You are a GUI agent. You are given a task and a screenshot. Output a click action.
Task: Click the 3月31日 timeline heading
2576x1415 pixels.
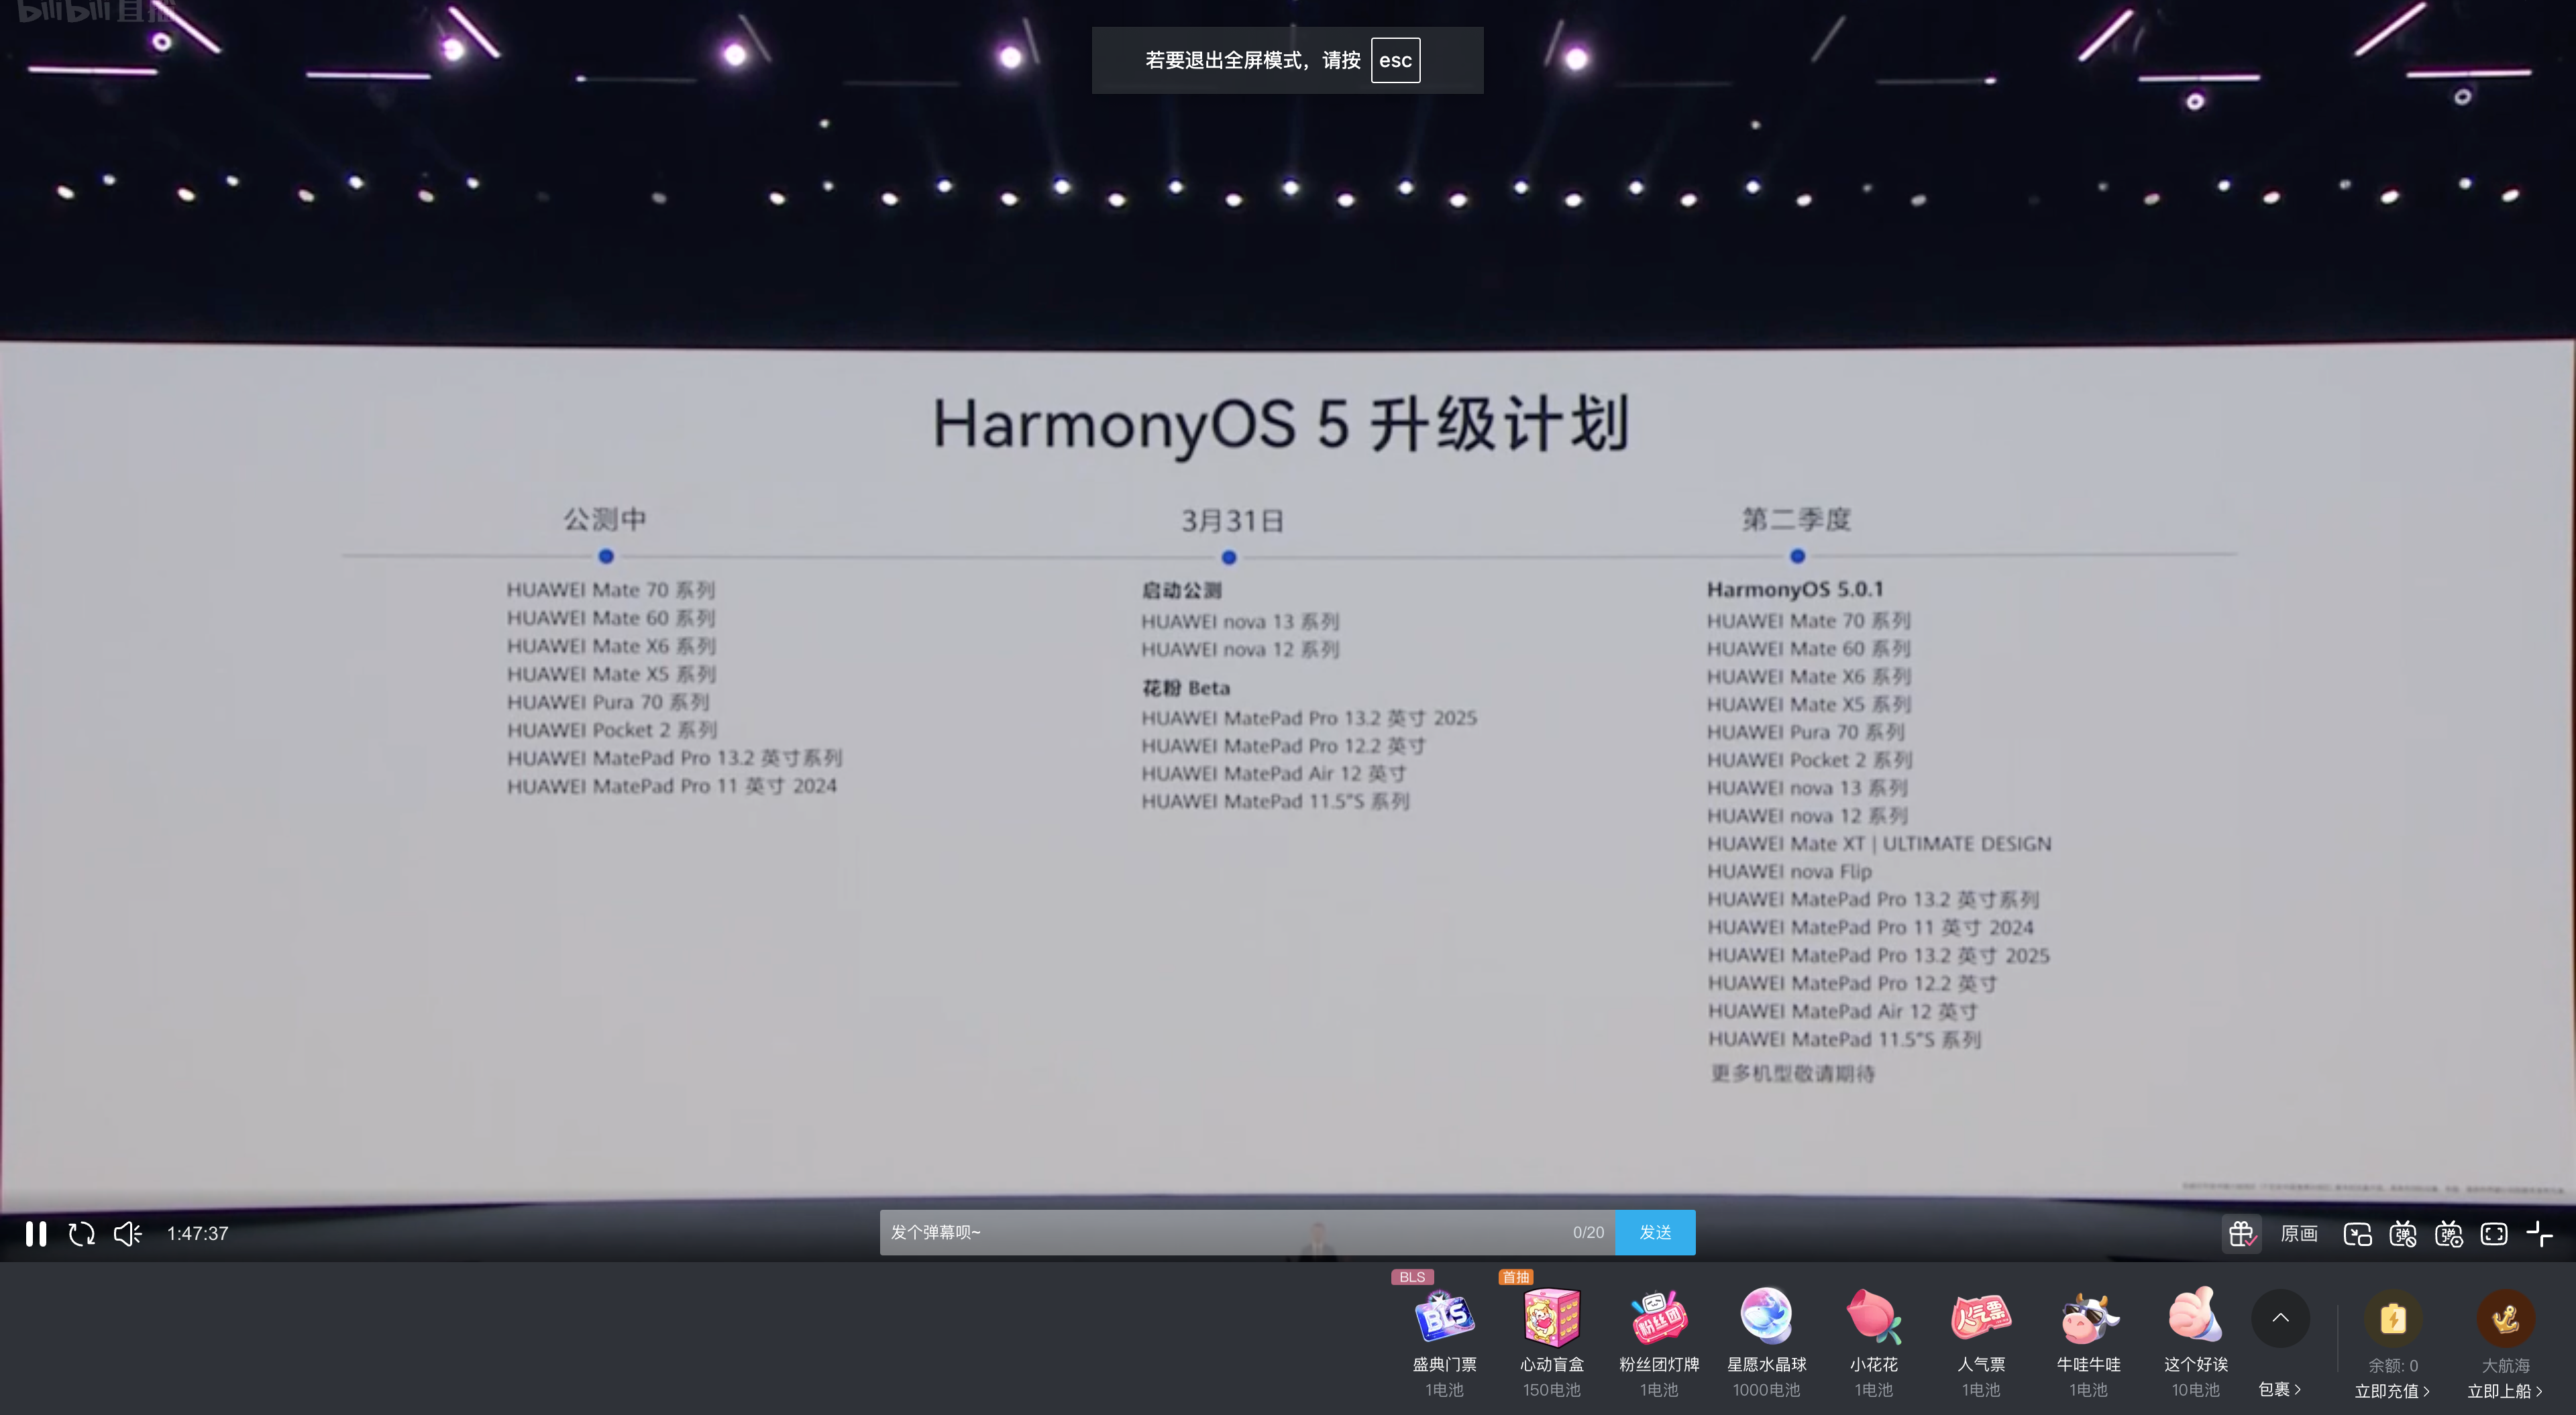tap(1232, 520)
